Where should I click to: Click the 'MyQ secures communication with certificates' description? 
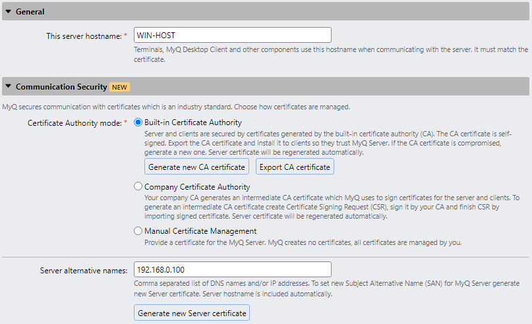click(x=176, y=107)
